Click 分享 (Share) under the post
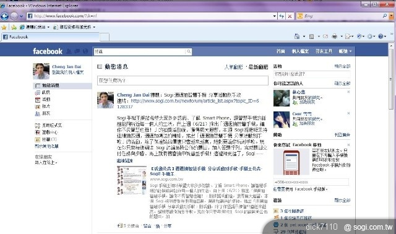This screenshot has width=396, height=234. point(167,226)
